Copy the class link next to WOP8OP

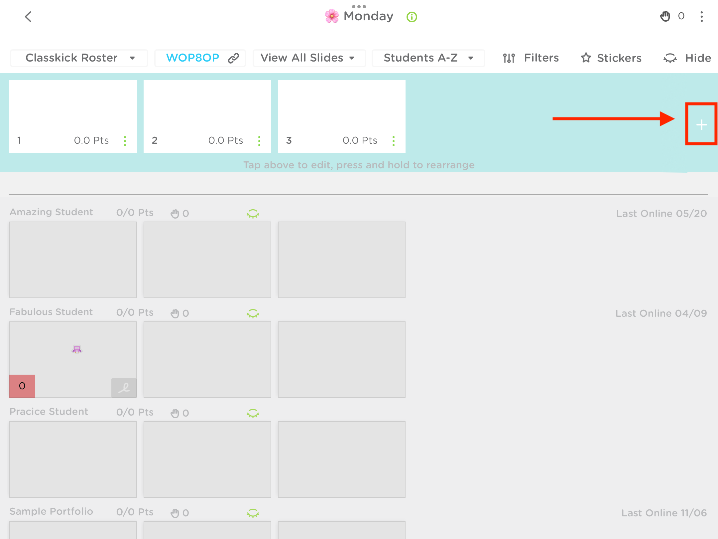coord(233,58)
